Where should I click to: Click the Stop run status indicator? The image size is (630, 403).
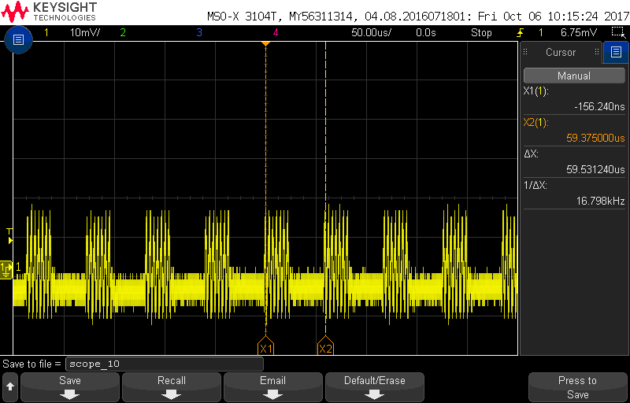pos(481,33)
